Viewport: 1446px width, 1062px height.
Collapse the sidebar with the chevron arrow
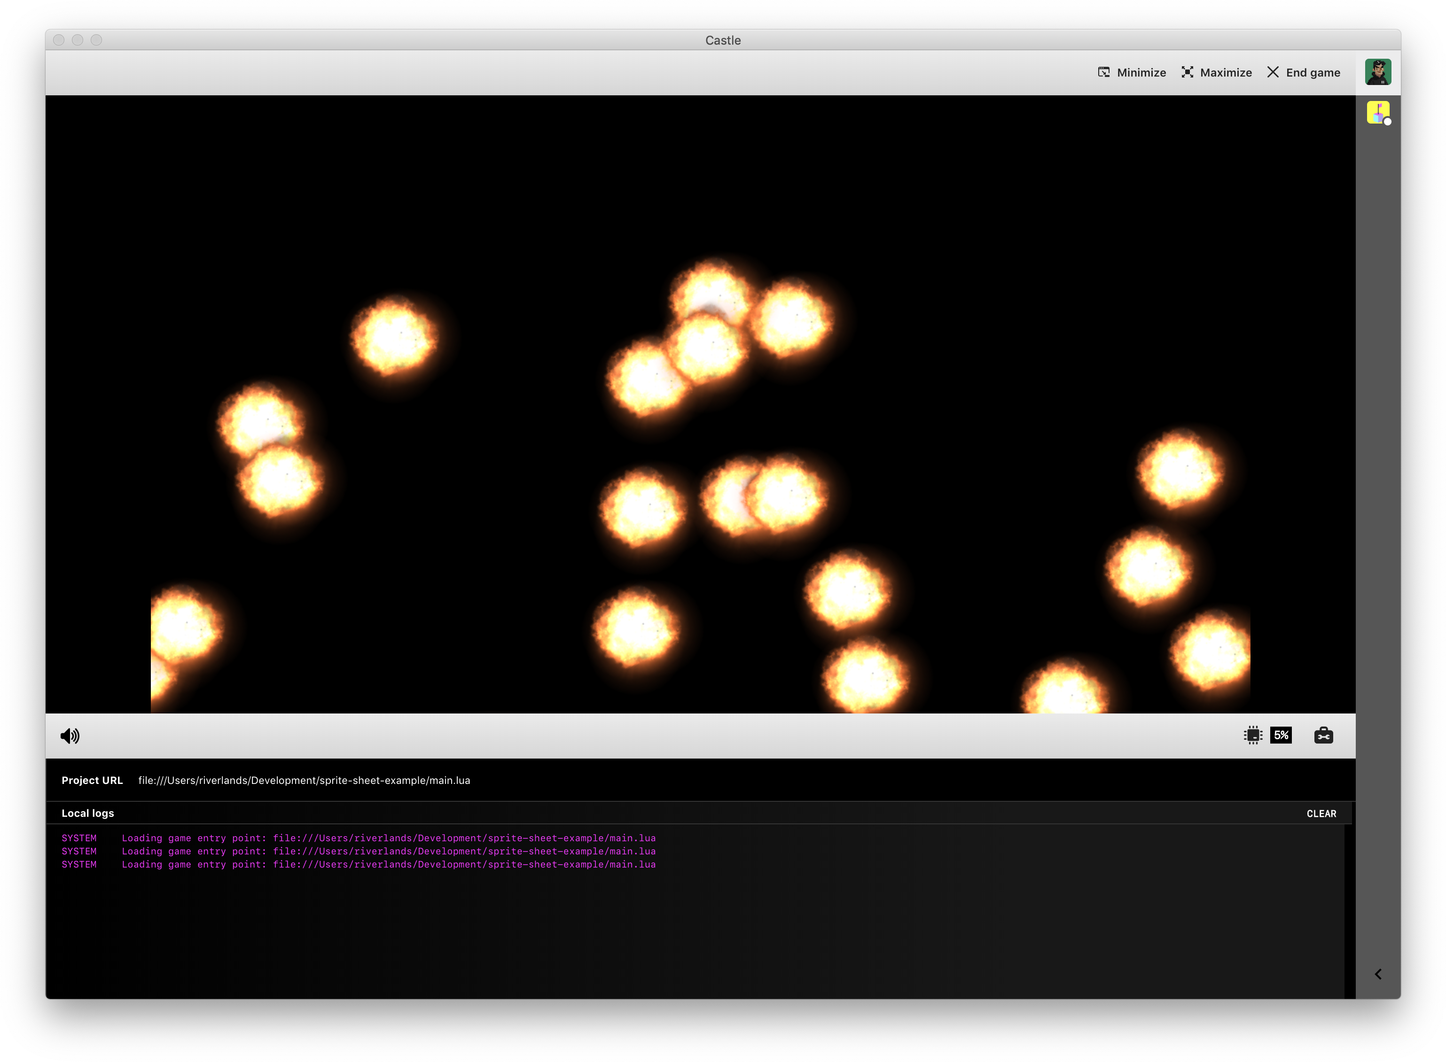[x=1378, y=974]
